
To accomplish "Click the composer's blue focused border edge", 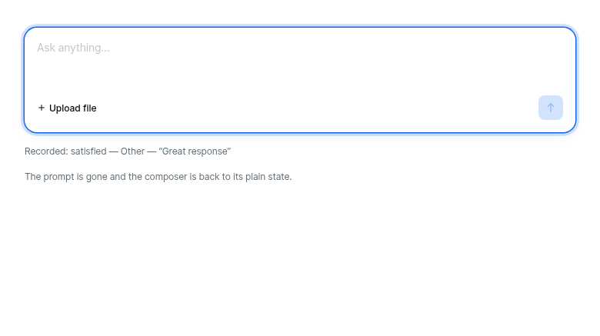I will (x=300, y=27).
